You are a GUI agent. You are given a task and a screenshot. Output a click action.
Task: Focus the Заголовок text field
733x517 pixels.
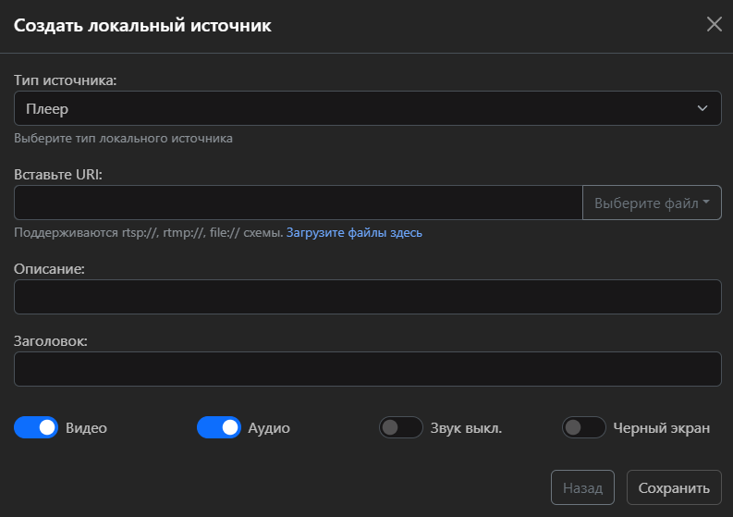367,369
